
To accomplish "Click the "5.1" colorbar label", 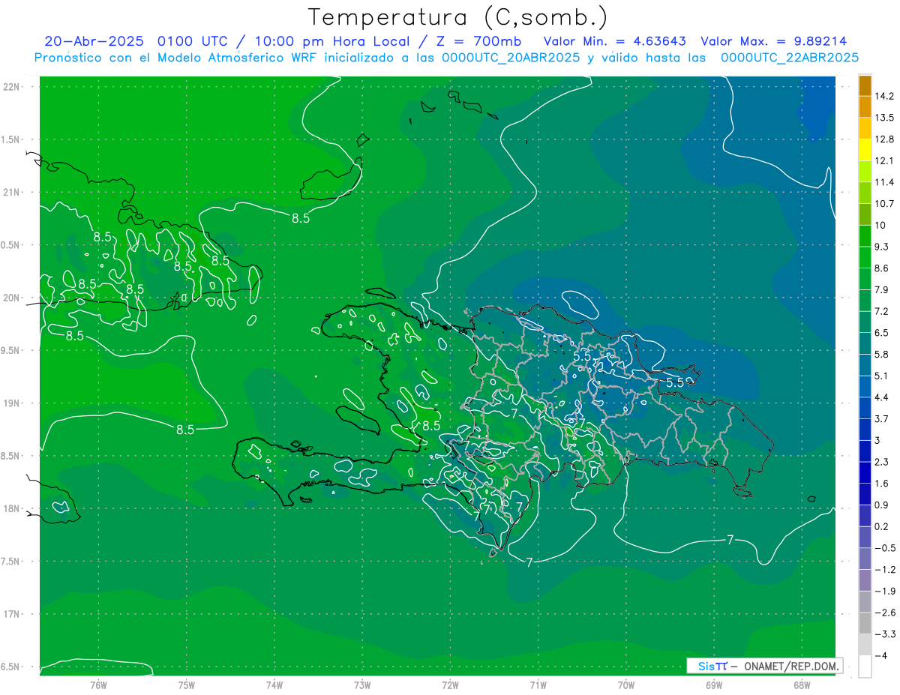I will [882, 376].
